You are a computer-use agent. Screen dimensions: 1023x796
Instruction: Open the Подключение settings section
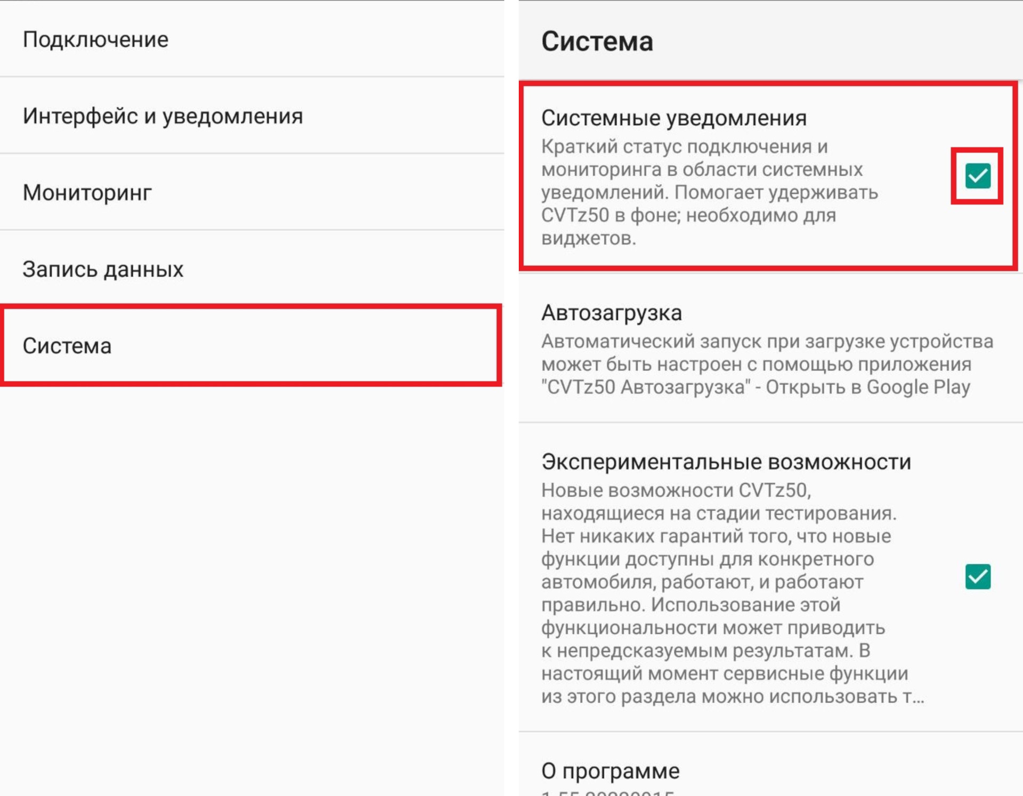click(96, 40)
